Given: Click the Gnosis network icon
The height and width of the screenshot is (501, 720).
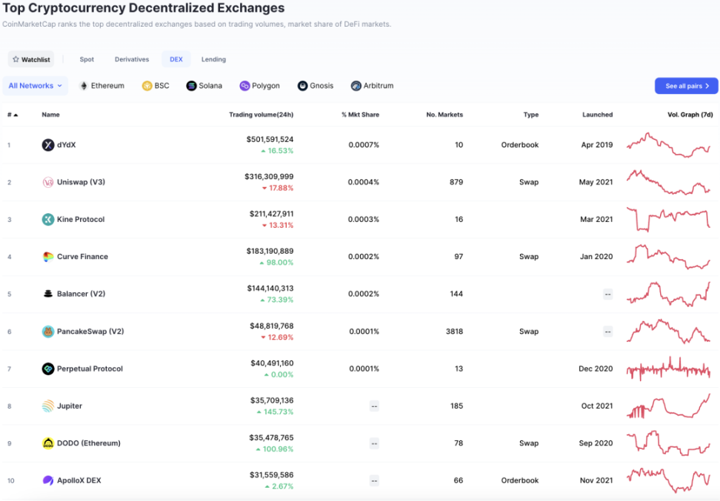Looking at the screenshot, I should click(302, 86).
